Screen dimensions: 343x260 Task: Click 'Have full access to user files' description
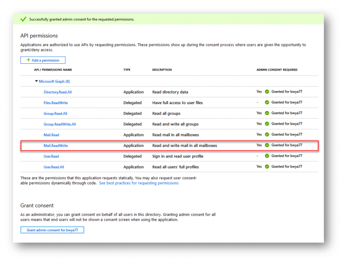tap(177, 103)
